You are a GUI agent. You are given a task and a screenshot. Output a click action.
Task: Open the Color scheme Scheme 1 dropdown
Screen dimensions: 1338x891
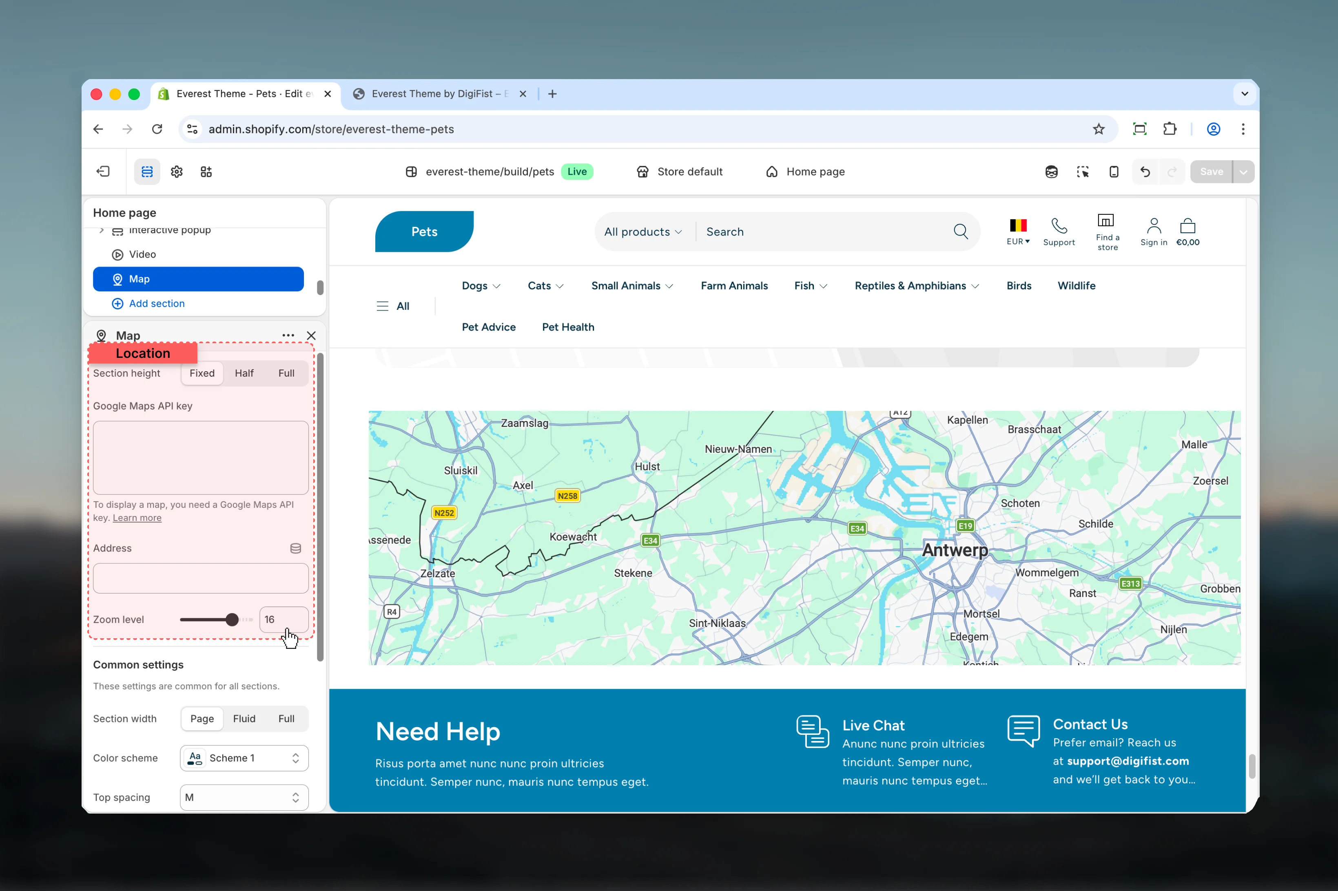pos(244,758)
